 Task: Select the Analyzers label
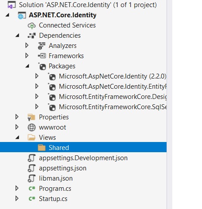[62, 46]
